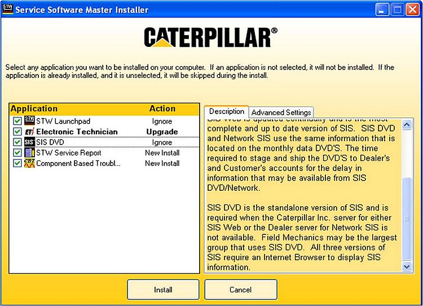Click New Install action for Component Based Troubl...

click(162, 163)
